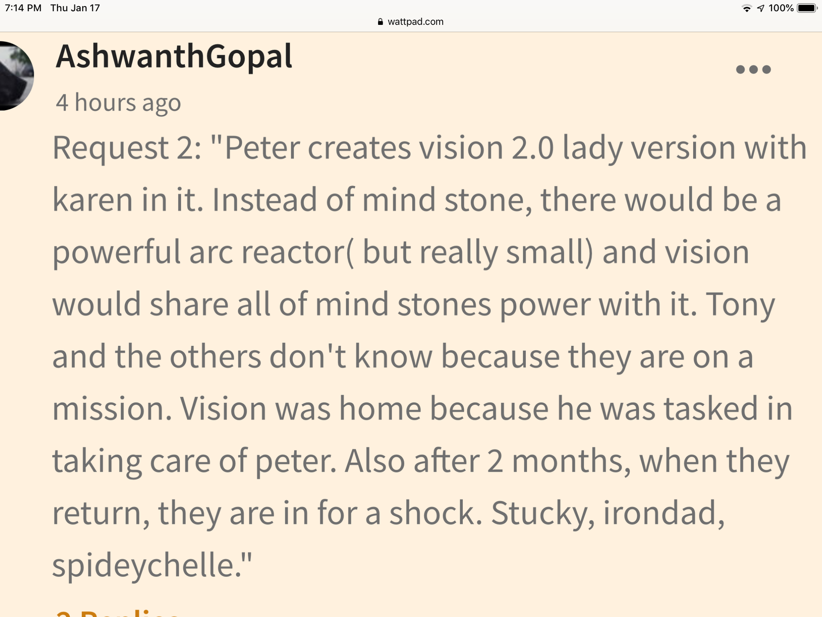This screenshot has height=617, width=822.
Task: Open the AshwanthGopal username link
Action: 174,56
